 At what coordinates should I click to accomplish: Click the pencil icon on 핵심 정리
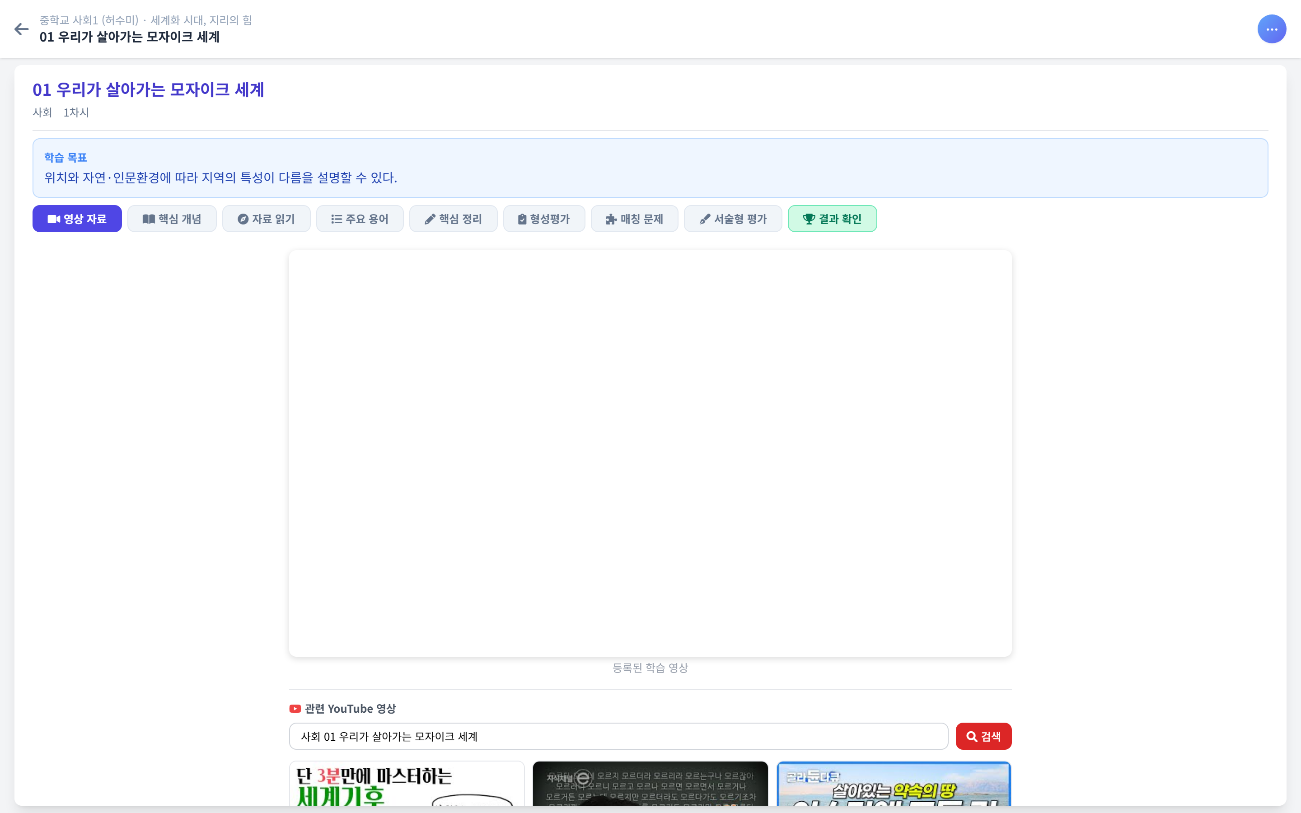pos(428,218)
